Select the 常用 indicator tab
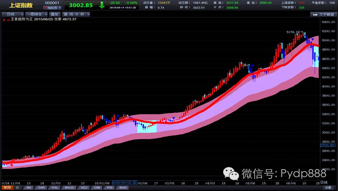 7,188
